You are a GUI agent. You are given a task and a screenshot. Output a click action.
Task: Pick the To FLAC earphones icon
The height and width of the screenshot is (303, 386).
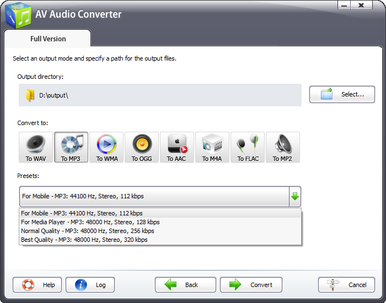(248, 147)
